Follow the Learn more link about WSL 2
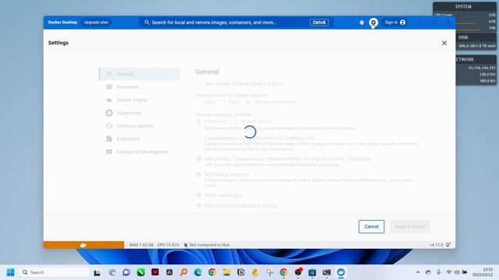Image resolution: width=499 pixels, height=280 pixels. pos(328,165)
